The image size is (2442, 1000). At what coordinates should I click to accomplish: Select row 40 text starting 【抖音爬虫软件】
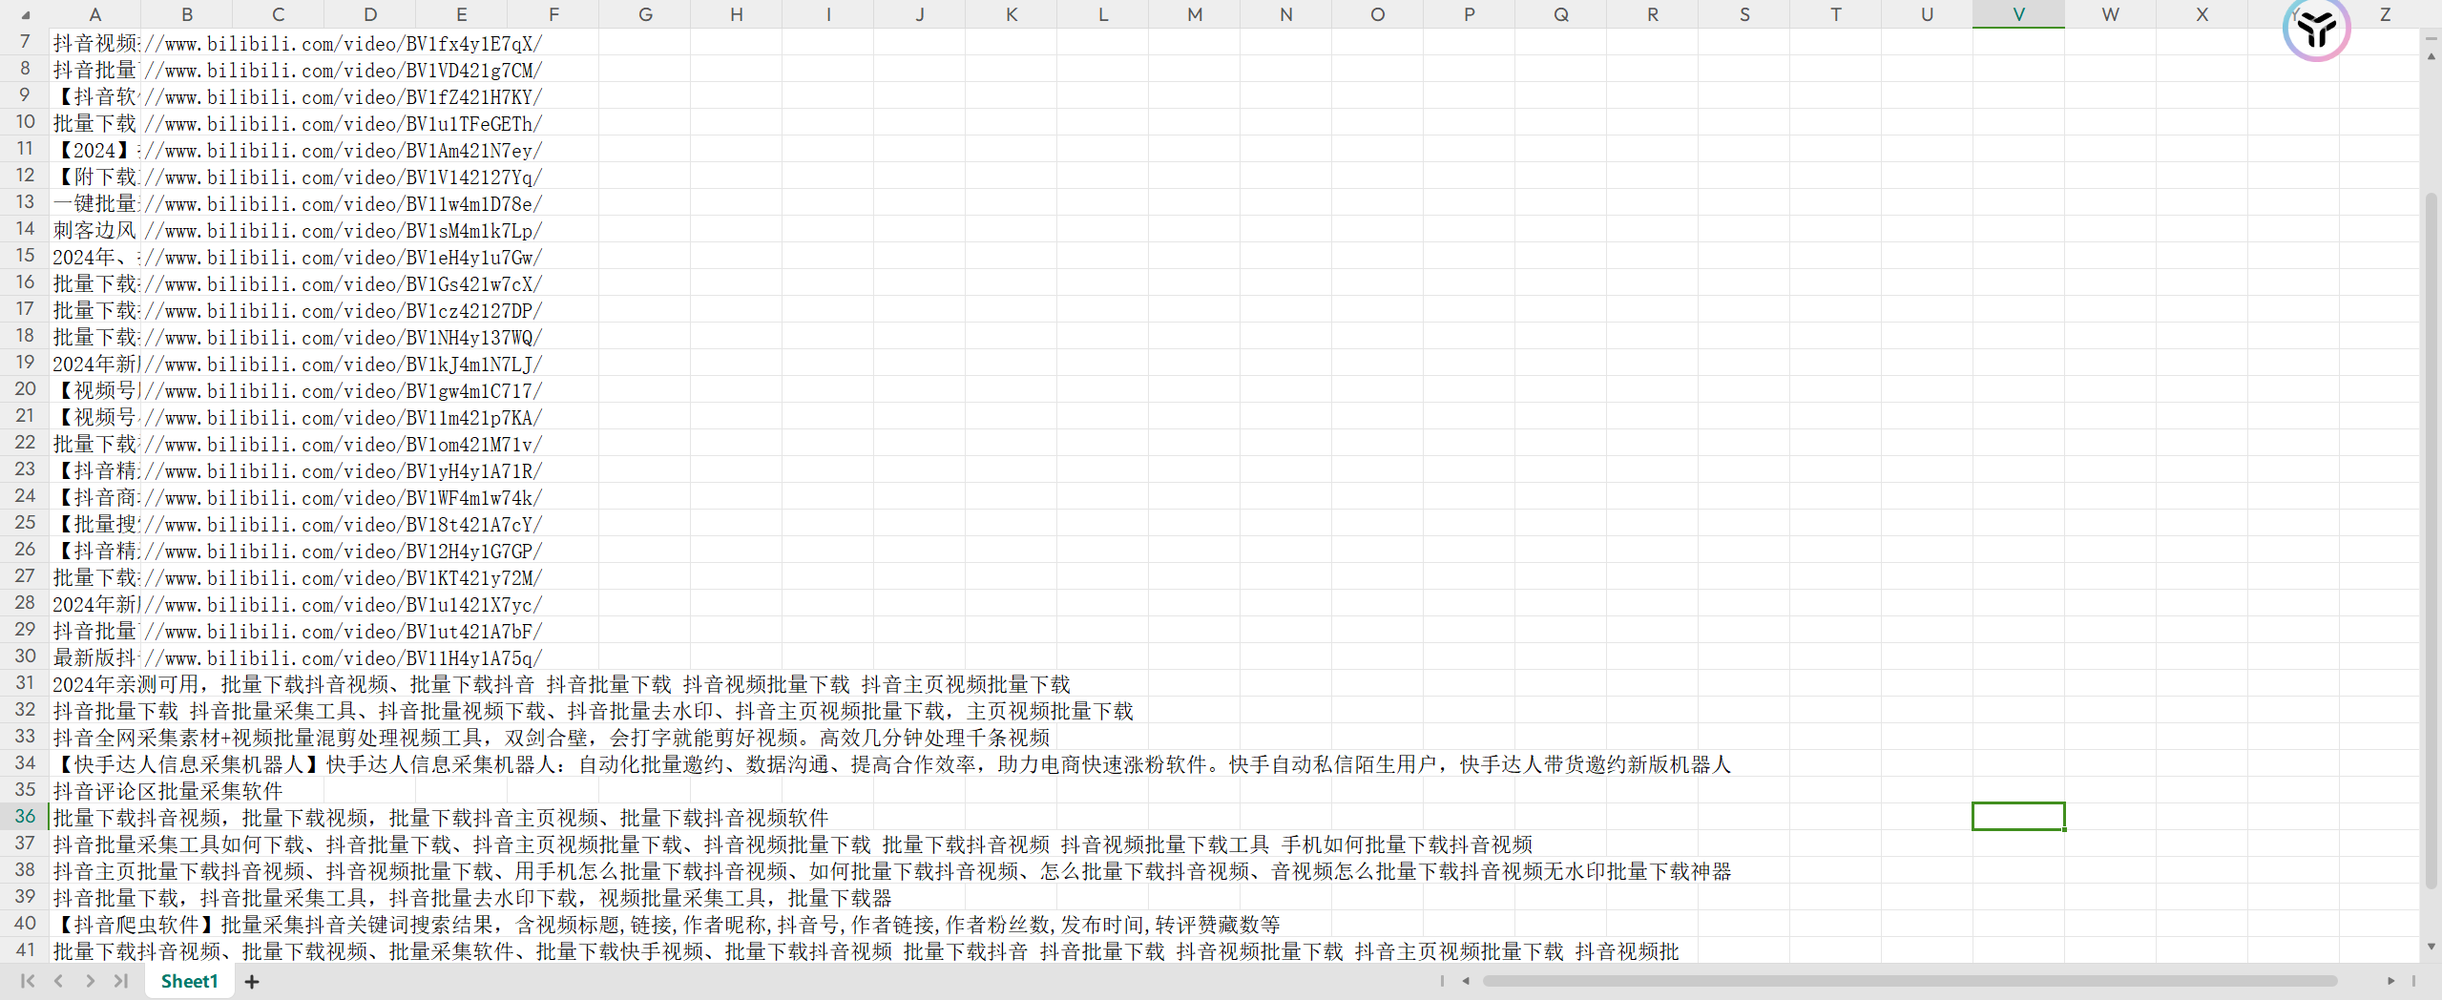pyautogui.click(x=666, y=925)
